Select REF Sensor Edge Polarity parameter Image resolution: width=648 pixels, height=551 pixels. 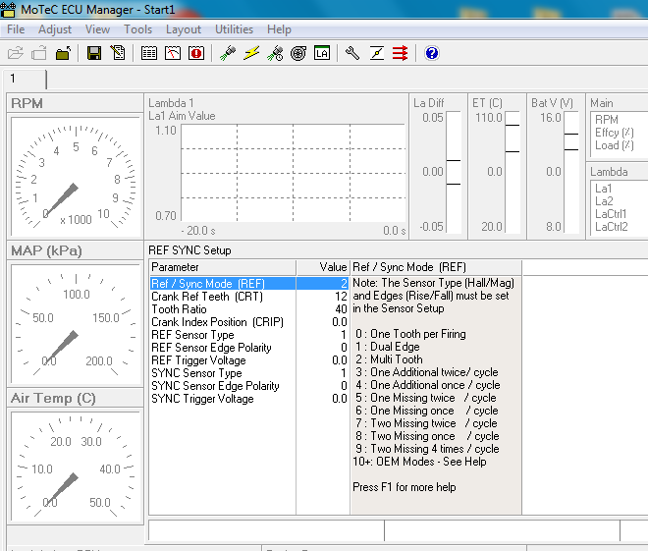coord(211,348)
